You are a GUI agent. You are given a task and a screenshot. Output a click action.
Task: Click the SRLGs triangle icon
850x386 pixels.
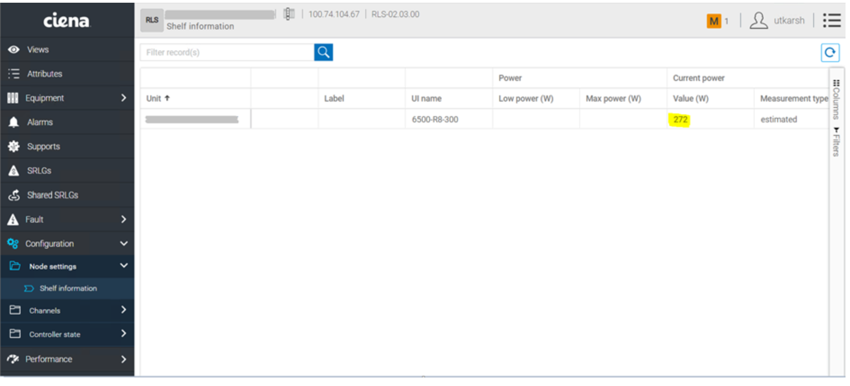pyautogui.click(x=14, y=171)
